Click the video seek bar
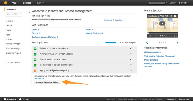The image size is (193, 101). pyautogui.click(x=162, y=33)
